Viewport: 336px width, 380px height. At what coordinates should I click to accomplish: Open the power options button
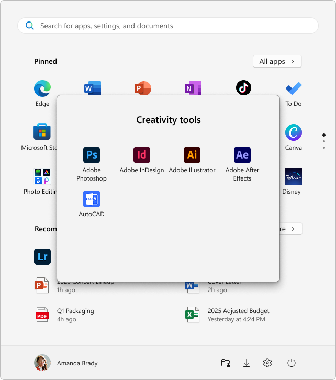292,363
